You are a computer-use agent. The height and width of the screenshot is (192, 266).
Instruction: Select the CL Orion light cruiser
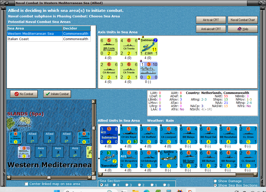[x=248, y=135]
